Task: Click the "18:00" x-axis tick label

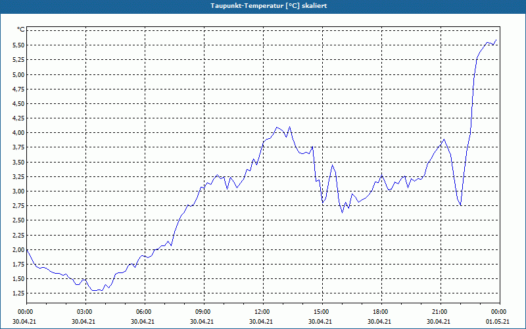Action: (381, 312)
